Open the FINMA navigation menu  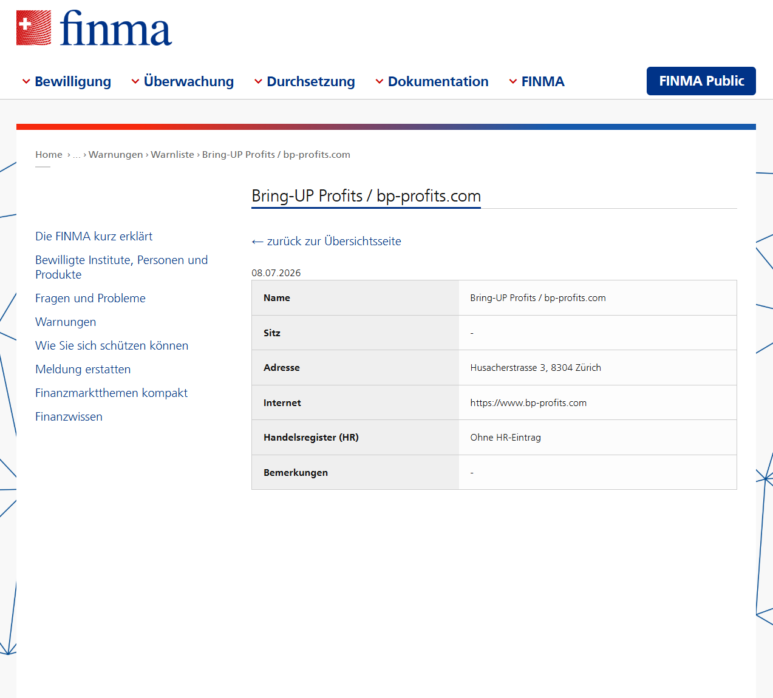[543, 81]
